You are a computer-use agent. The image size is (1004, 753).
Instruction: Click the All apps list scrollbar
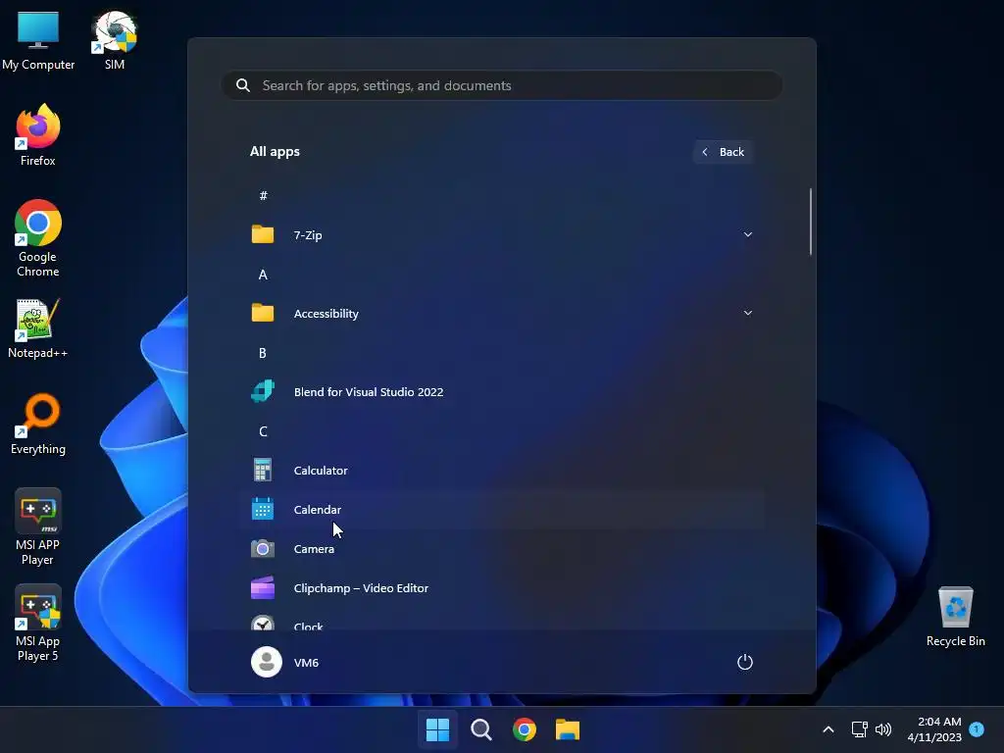click(810, 222)
